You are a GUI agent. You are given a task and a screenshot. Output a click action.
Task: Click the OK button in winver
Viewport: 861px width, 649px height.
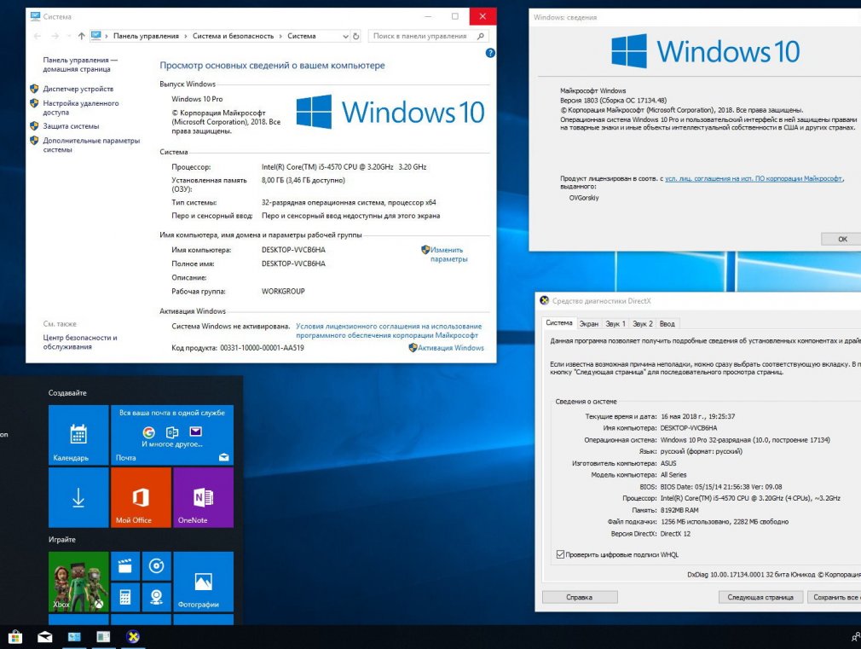(842, 239)
